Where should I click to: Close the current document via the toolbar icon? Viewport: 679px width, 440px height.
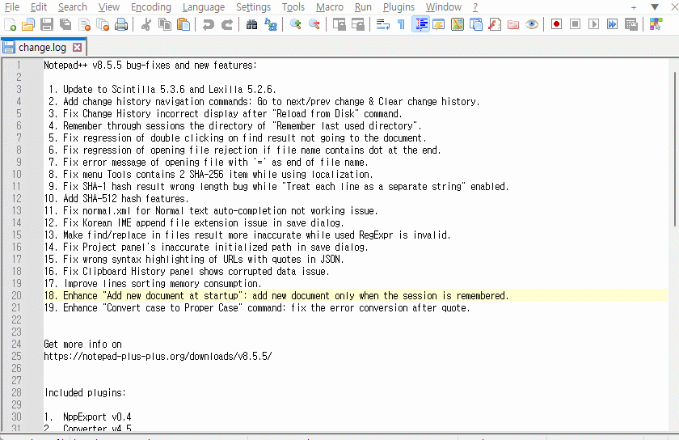[x=84, y=25]
